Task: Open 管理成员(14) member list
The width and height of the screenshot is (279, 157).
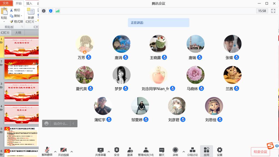Action: (146, 152)
